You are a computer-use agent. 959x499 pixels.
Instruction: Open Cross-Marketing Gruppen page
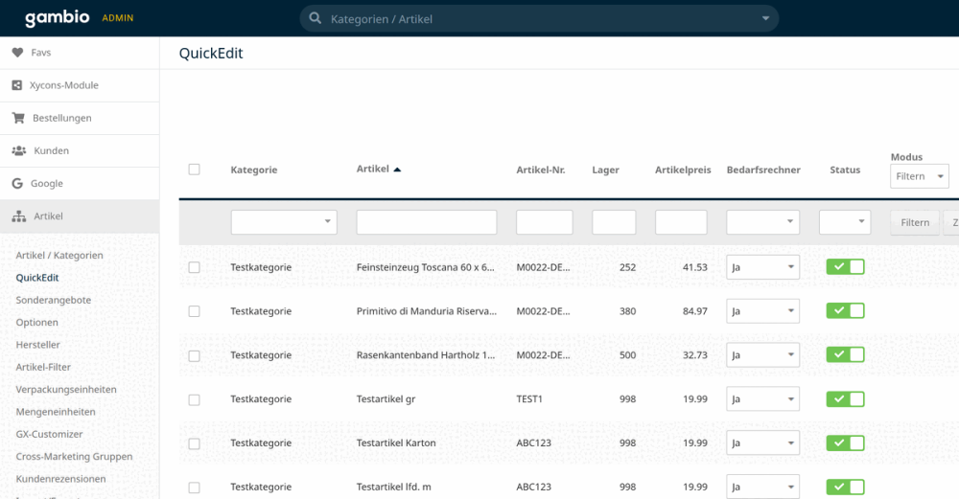pyautogui.click(x=74, y=456)
